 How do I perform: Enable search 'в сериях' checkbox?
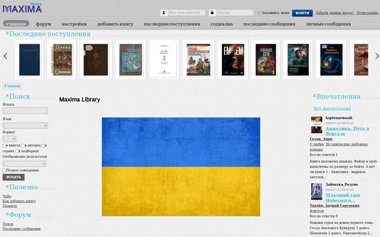point(43,145)
